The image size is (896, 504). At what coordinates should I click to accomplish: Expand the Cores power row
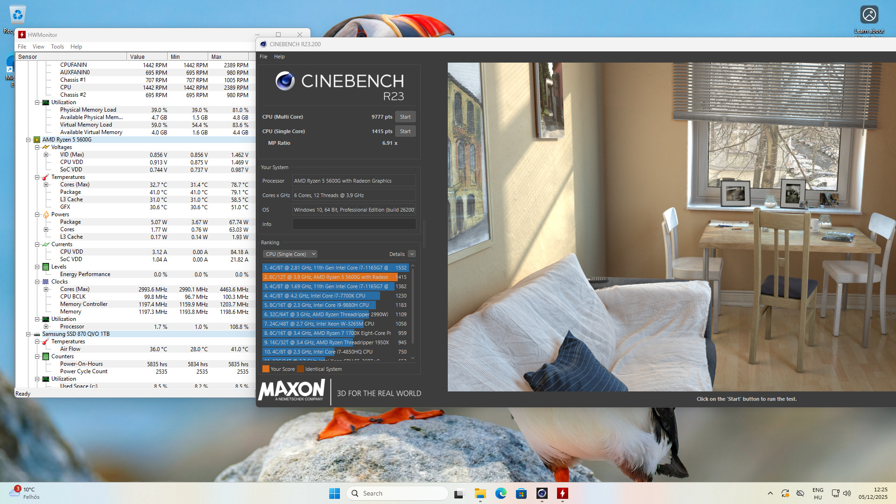click(46, 229)
